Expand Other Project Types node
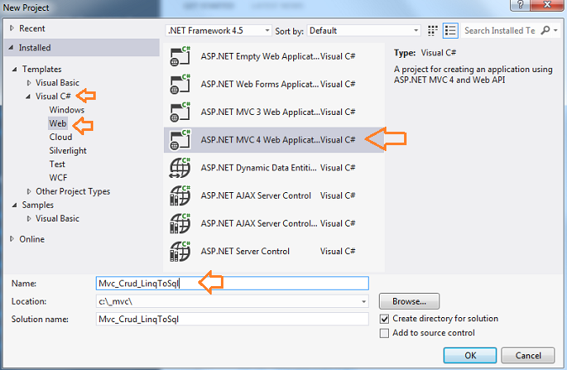The image size is (567, 370). coord(29,191)
